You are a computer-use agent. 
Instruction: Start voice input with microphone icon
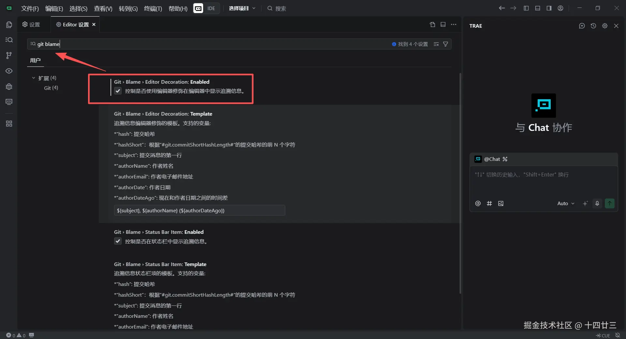[x=597, y=204]
